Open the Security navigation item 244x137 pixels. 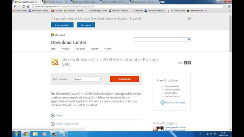108,49
